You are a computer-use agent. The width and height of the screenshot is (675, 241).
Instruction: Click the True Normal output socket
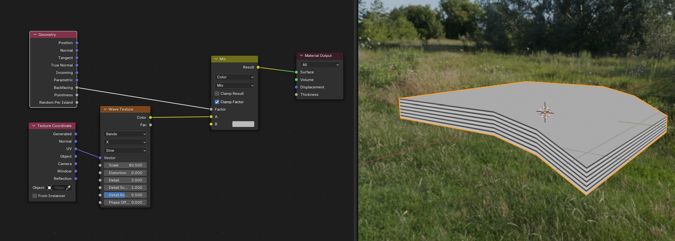77,65
